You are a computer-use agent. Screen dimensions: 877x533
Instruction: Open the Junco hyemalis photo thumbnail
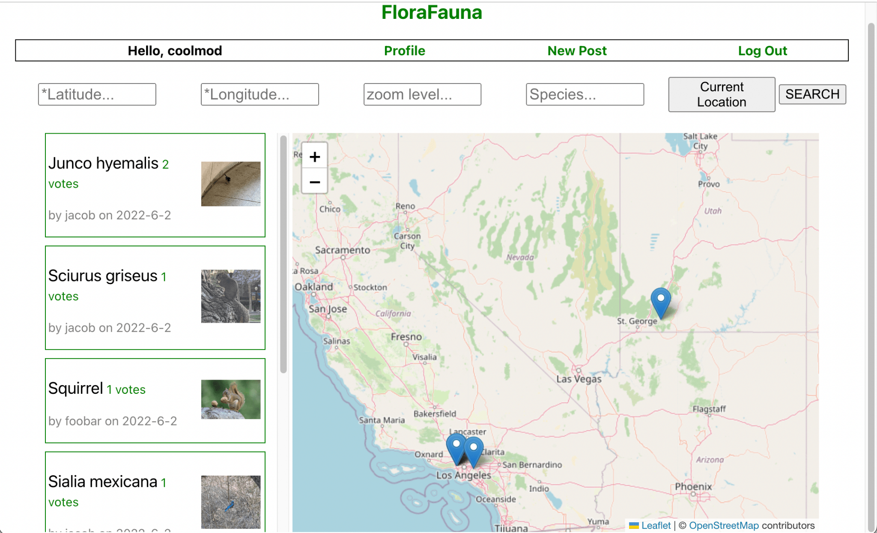coord(230,184)
